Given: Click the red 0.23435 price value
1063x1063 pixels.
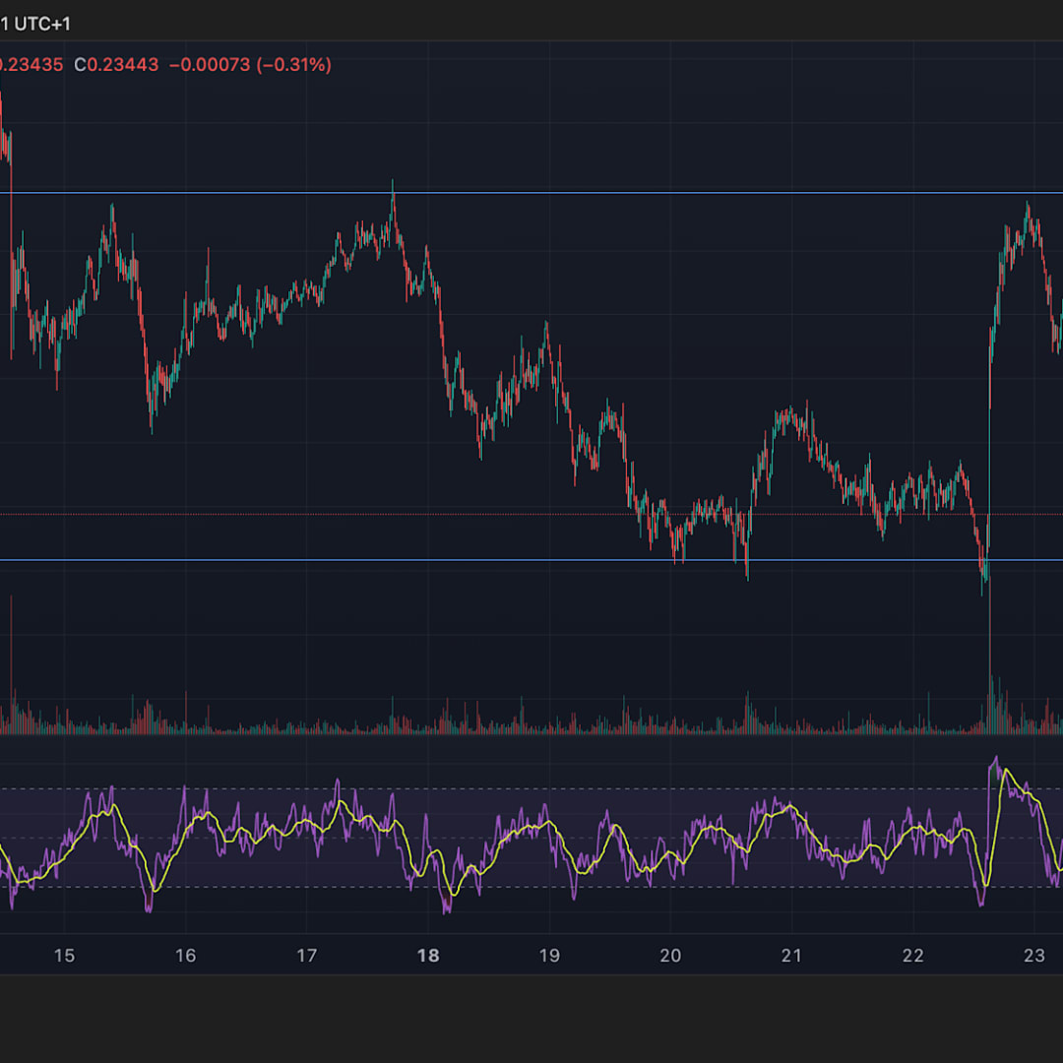Looking at the screenshot, I should point(31,64).
